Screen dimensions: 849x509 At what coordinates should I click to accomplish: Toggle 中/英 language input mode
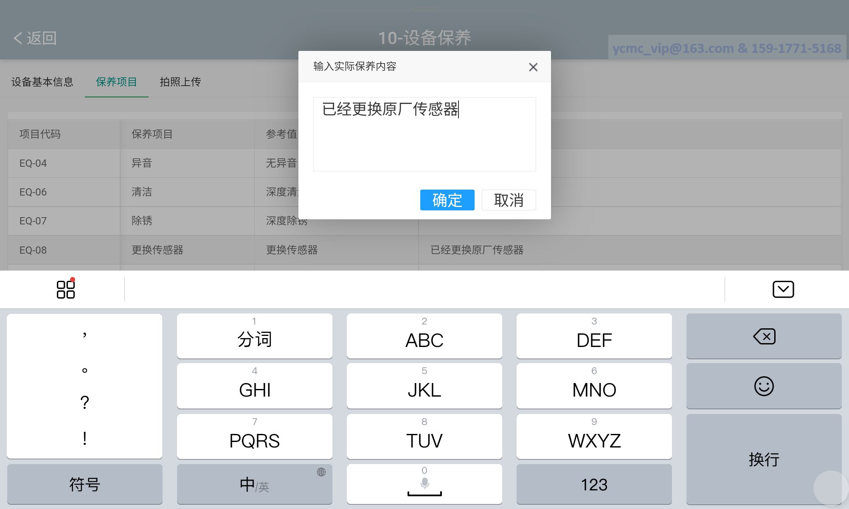tap(254, 484)
